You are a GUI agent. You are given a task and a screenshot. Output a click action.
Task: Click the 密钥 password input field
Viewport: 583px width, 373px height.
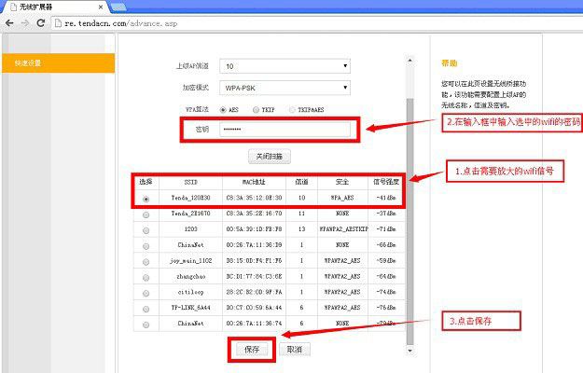[x=284, y=130]
